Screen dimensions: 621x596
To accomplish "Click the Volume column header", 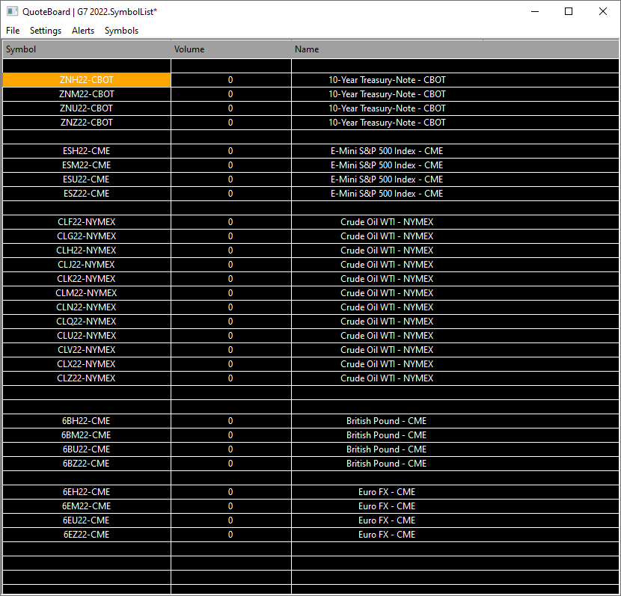I will (231, 49).
